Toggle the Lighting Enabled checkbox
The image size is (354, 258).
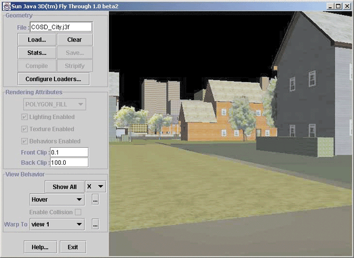[25, 117]
